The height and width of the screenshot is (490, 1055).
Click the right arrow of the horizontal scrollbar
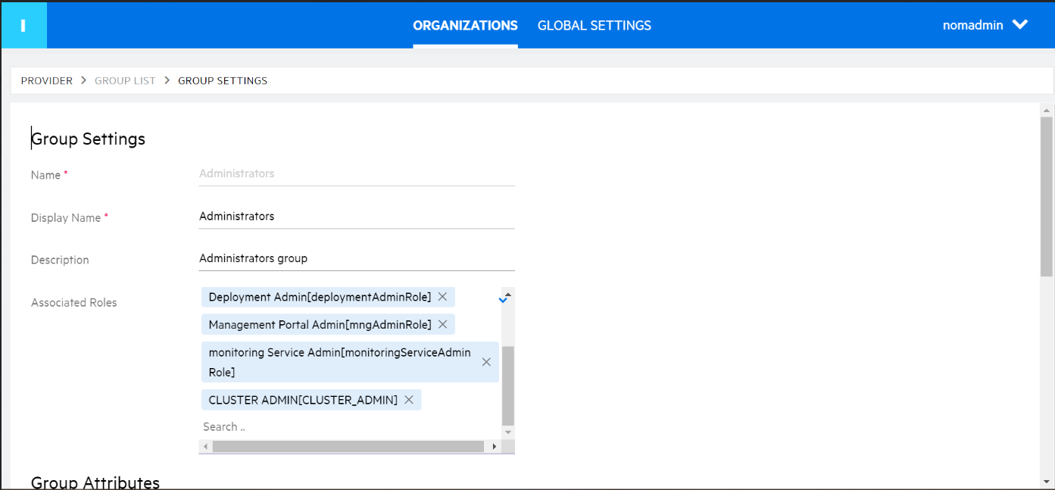tap(495, 446)
